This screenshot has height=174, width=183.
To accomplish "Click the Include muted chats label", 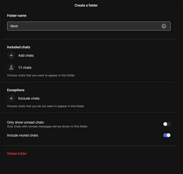I will click(23, 135).
